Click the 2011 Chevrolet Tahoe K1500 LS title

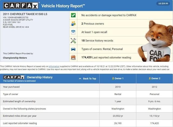point(25,14)
